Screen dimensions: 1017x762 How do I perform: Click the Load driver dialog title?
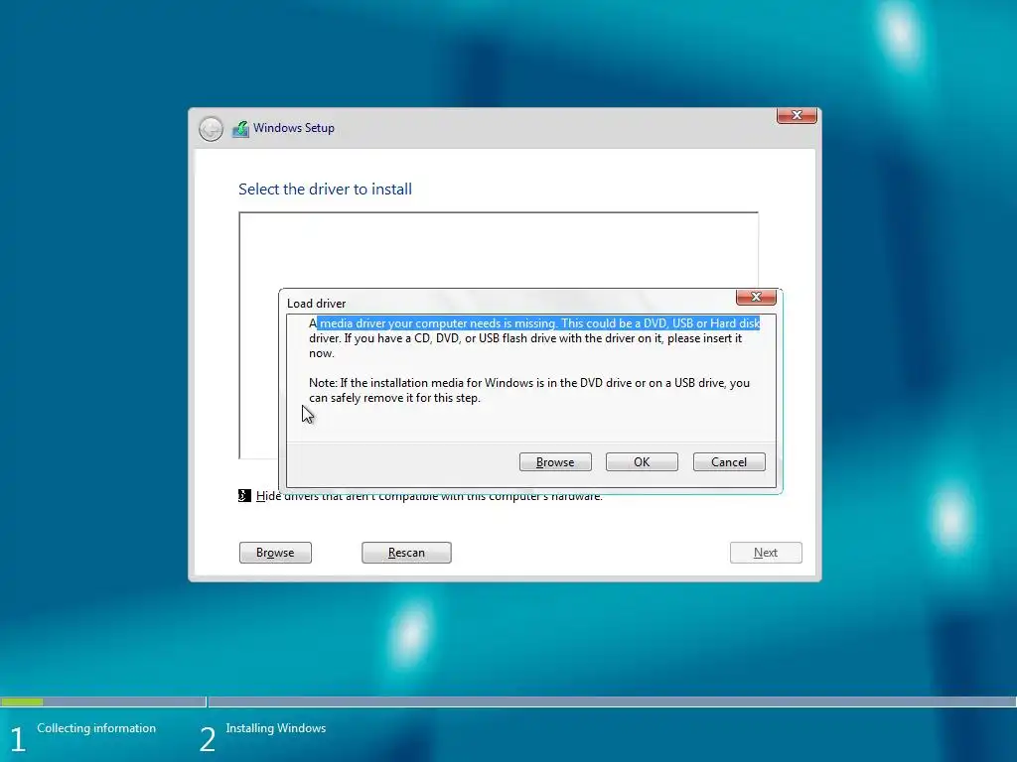coord(317,304)
